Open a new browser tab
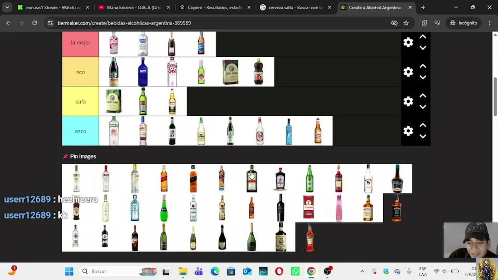This screenshot has width=498, height=280. click(423, 7)
